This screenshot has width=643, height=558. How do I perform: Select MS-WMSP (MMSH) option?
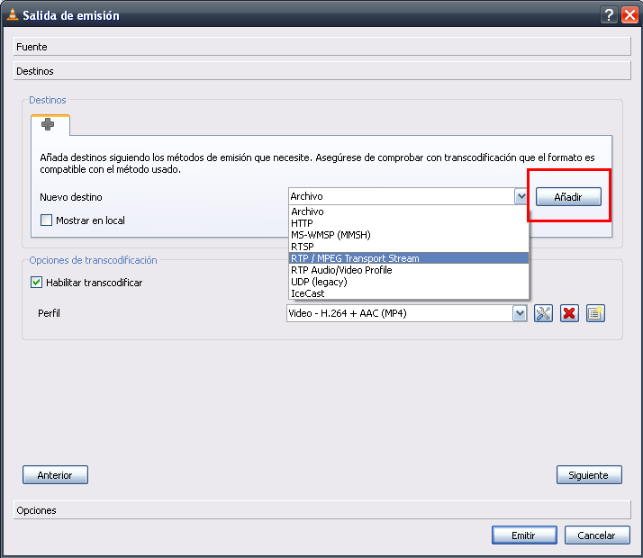(409, 235)
